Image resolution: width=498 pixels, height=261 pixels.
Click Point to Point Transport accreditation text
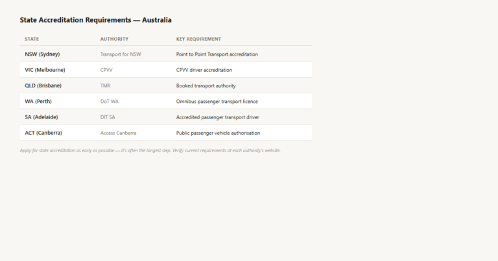(x=217, y=54)
